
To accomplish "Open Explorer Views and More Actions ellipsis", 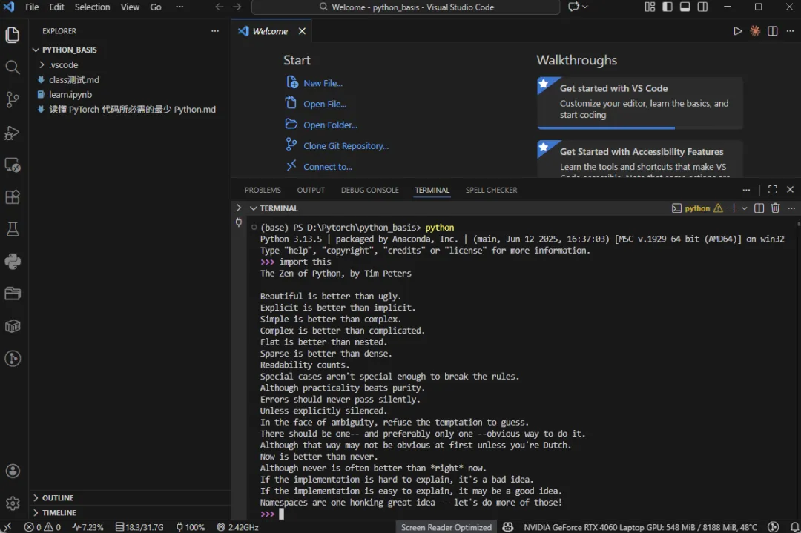I will pos(215,31).
